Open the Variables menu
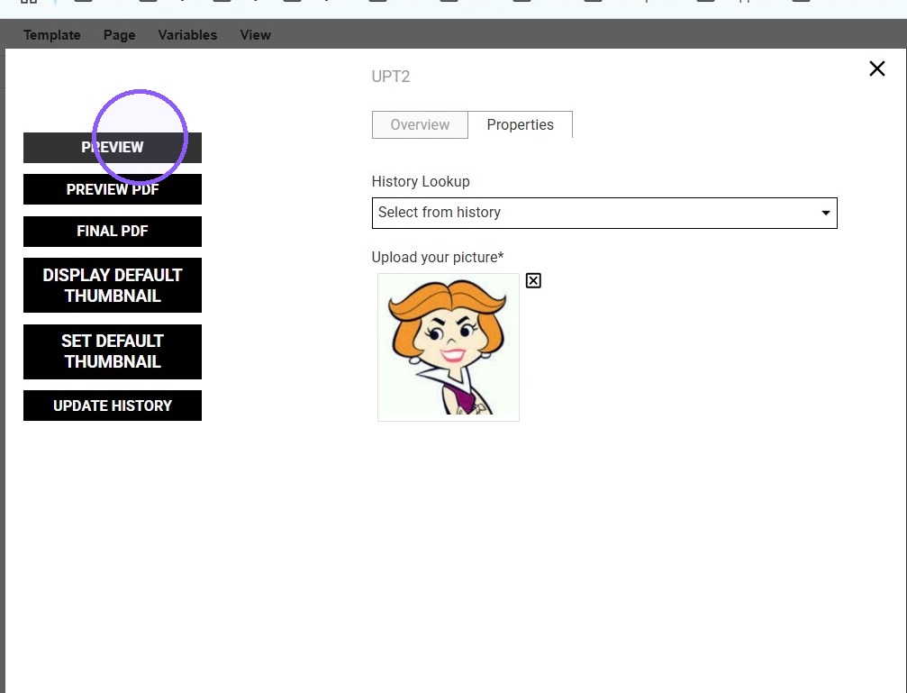Viewport: 907px width, 693px height. [x=187, y=35]
